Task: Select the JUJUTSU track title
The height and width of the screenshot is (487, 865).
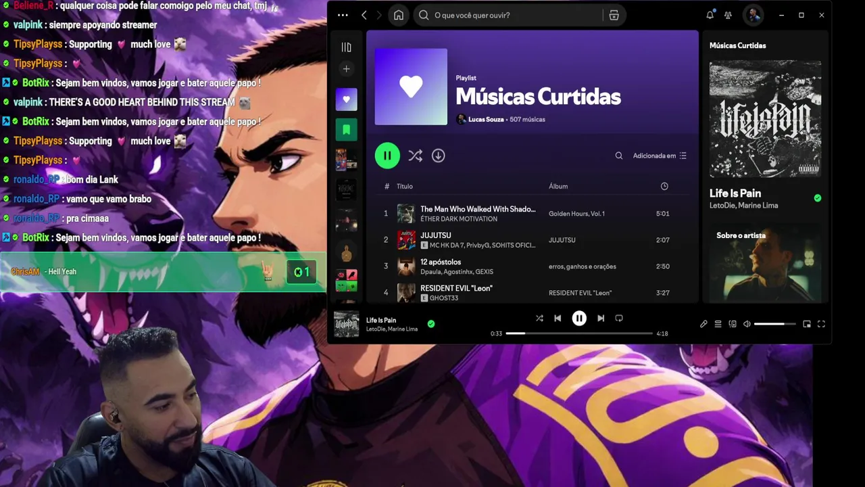Action: pos(435,235)
